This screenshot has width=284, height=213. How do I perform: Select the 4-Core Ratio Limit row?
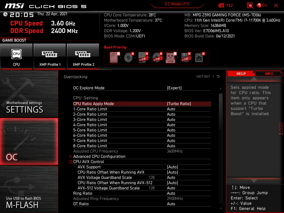142,125
